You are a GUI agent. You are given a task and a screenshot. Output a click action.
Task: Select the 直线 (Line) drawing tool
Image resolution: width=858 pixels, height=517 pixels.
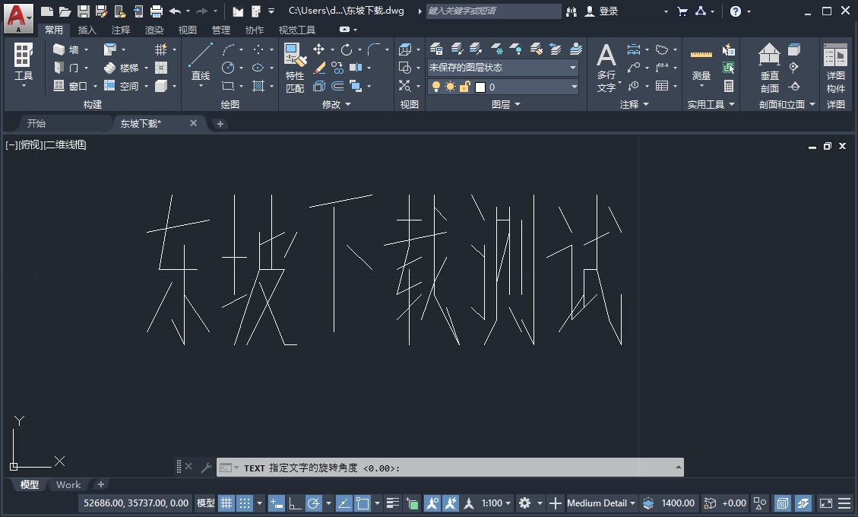click(x=200, y=61)
